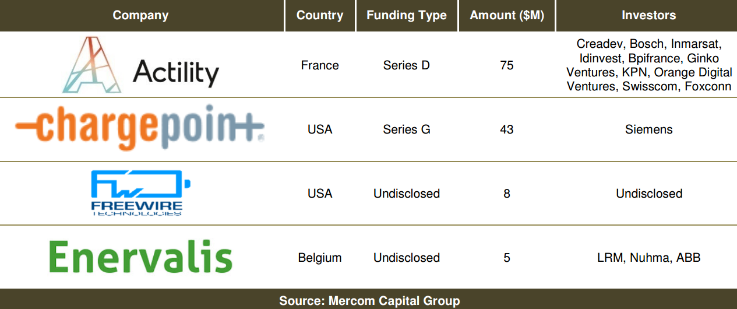Select the Series G funding cell
The width and height of the screenshot is (737, 309).
pyautogui.click(x=407, y=129)
